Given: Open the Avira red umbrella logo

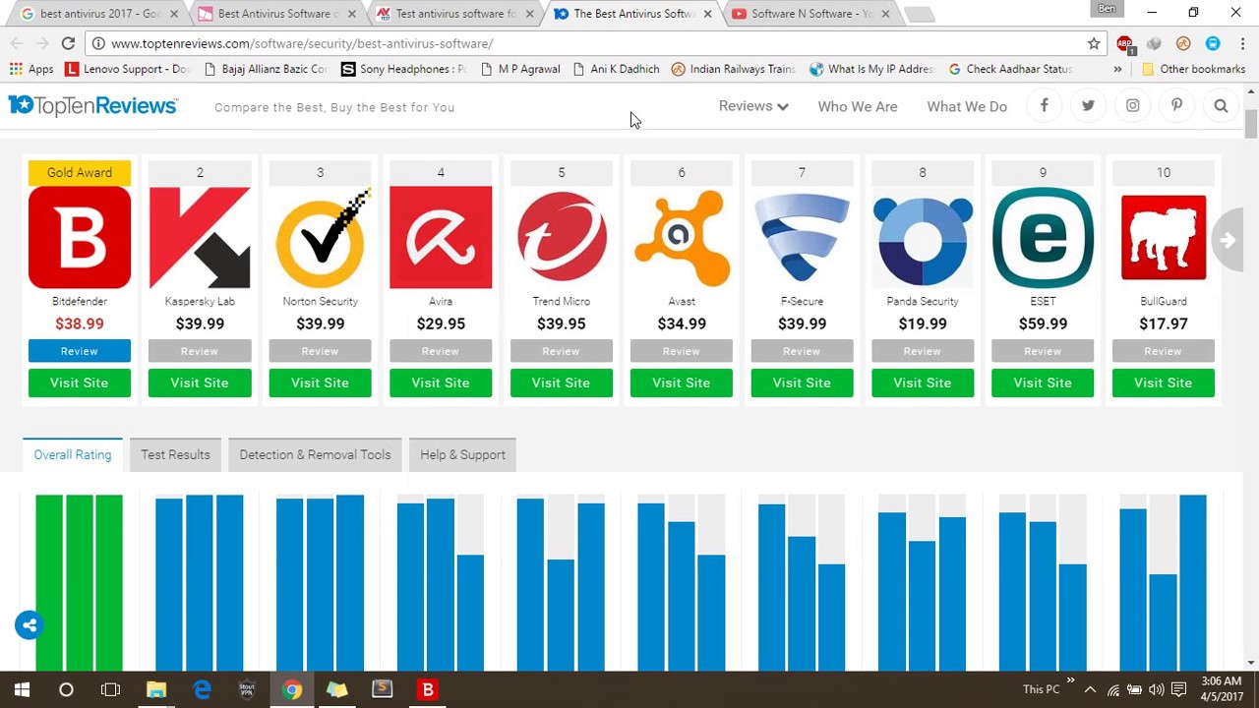Looking at the screenshot, I should pos(441,237).
